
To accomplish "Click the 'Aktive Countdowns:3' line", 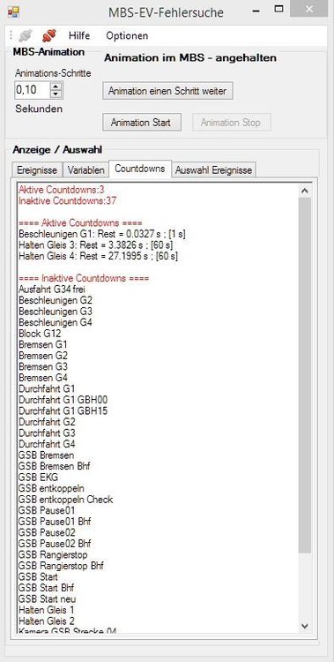I will tap(61, 190).
